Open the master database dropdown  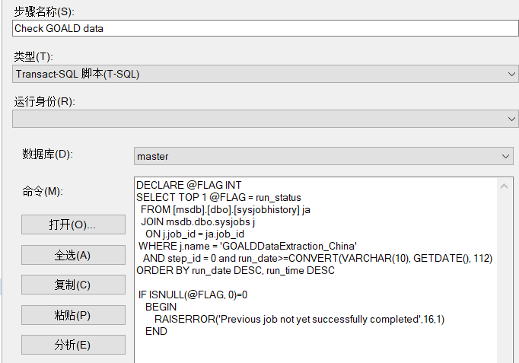[323, 156]
